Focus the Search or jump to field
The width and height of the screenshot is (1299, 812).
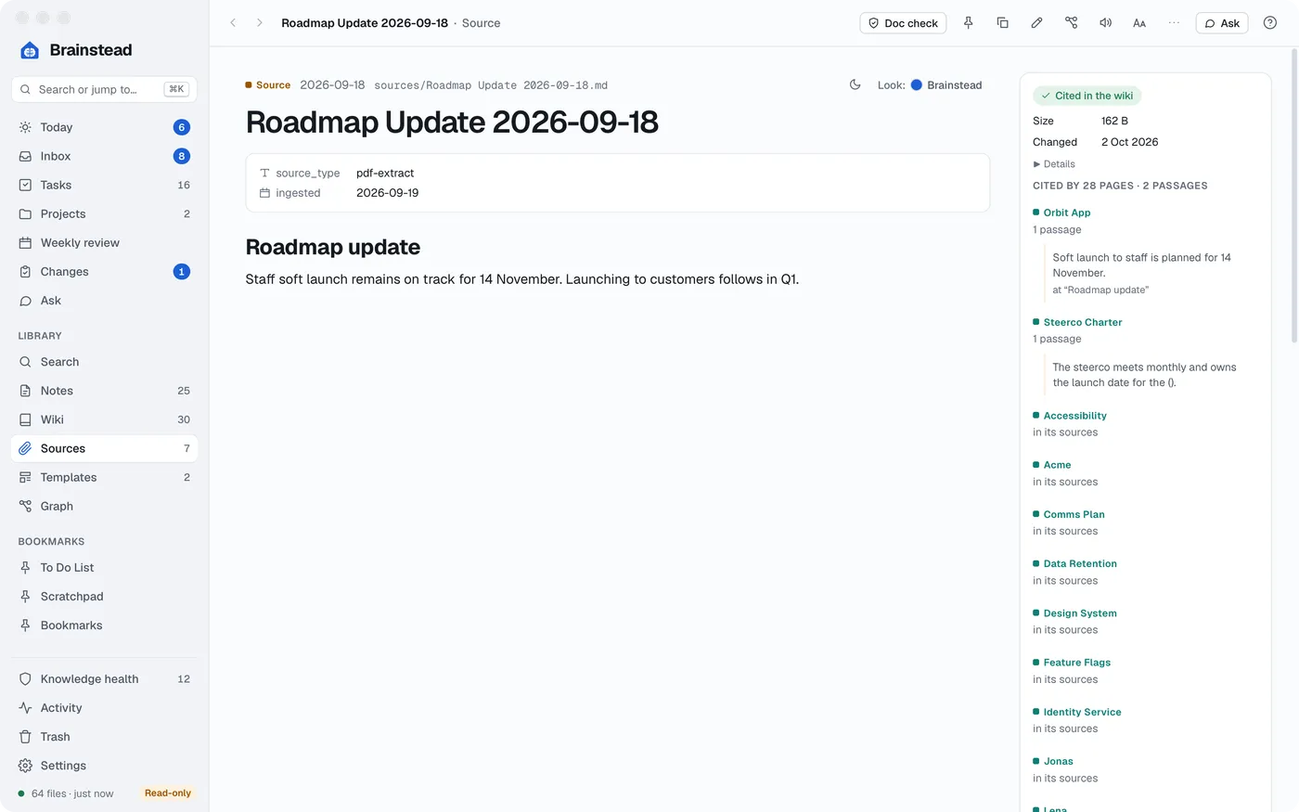[x=104, y=89]
